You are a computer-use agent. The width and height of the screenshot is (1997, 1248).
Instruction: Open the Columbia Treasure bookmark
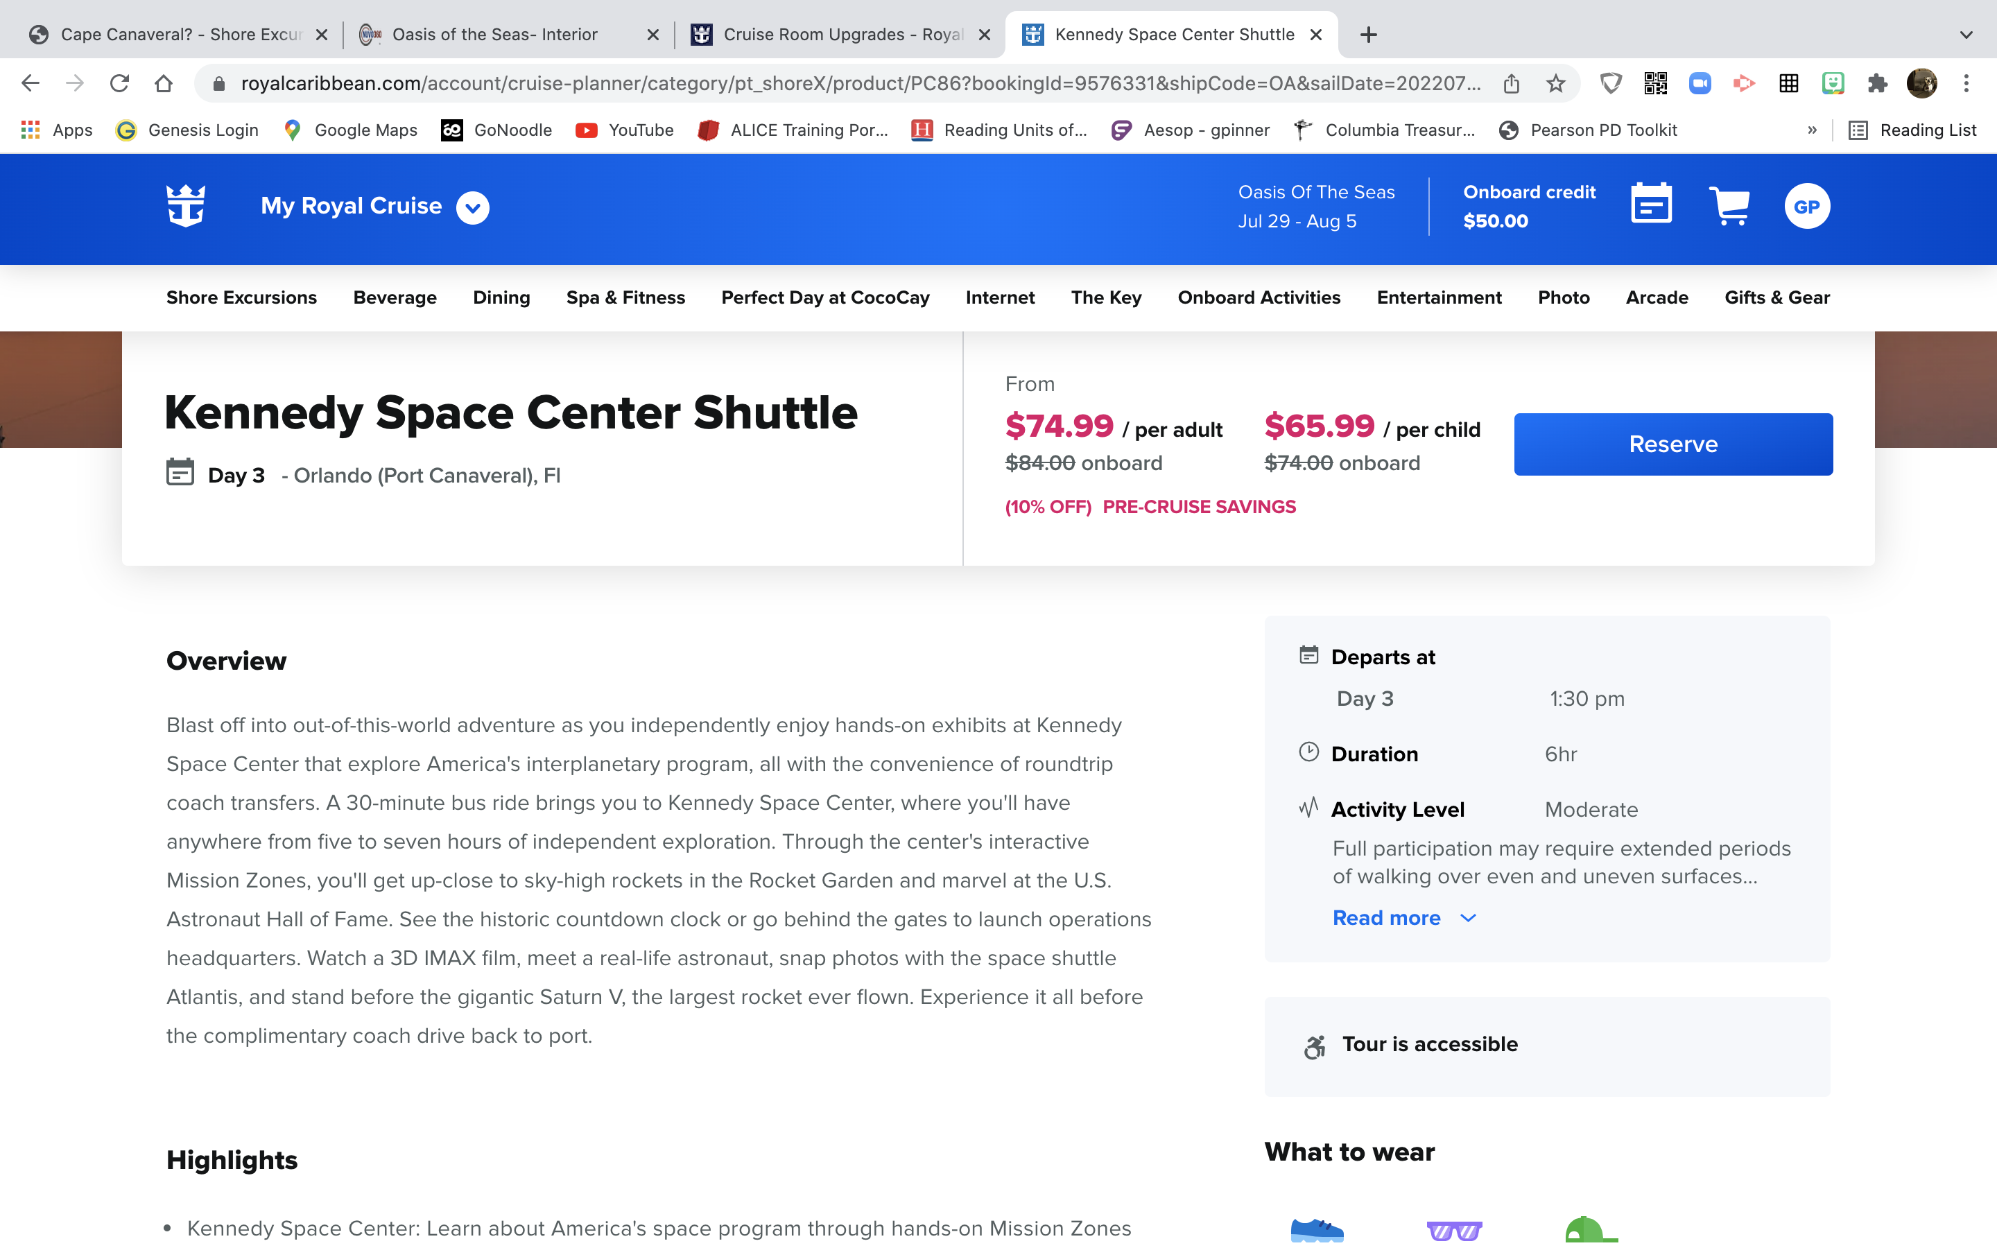pyautogui.click(x=1385, y=130)
